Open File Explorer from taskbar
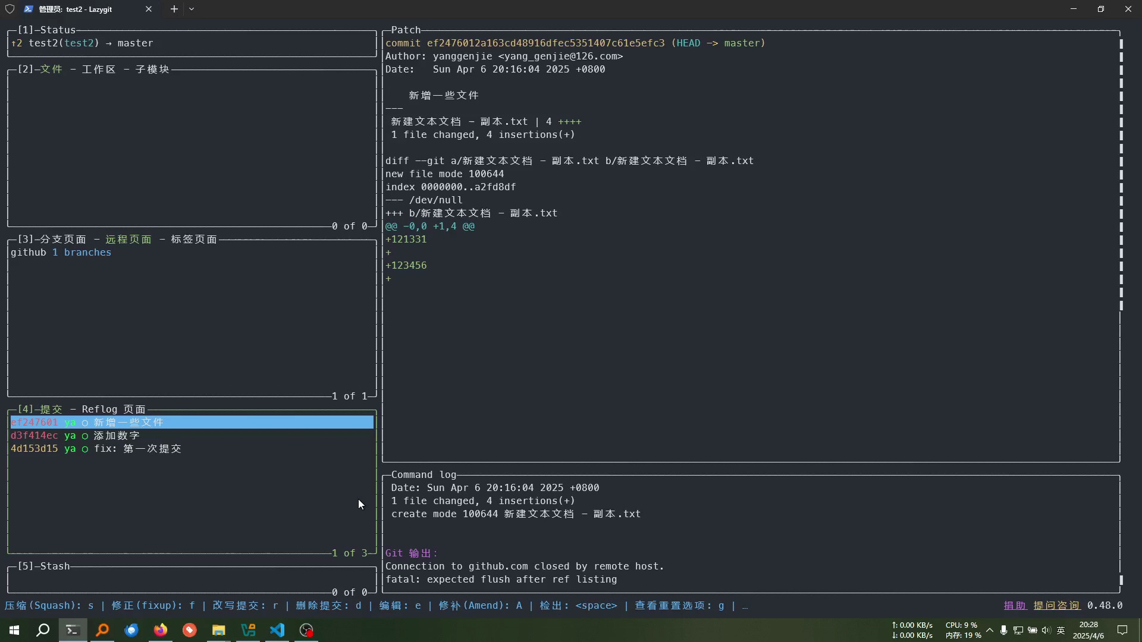This screenshot has height=642, width=1142. tap(219, 630)
